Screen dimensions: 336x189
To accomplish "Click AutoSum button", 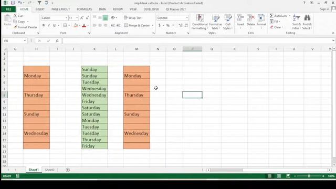I will point(278,16).
